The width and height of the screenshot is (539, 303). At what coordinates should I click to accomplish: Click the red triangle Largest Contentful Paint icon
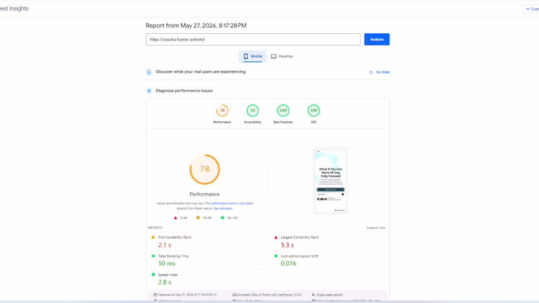pyautogui.click(x=276, y=237)
